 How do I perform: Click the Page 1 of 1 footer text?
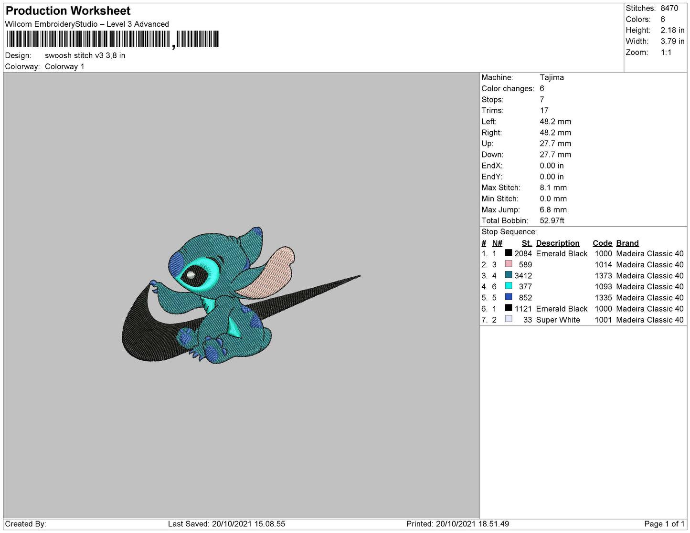click(x=664, y=524)
